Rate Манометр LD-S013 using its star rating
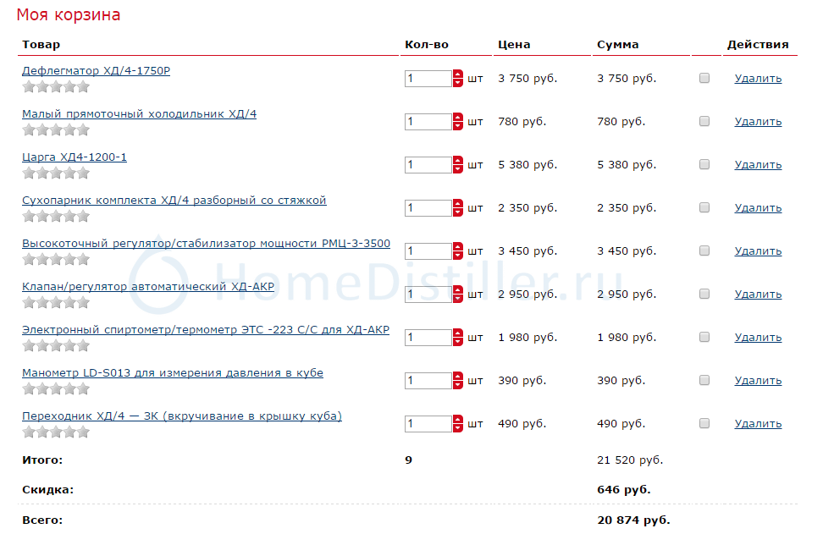Screen dimensions: 834x545 pos(56,389)
